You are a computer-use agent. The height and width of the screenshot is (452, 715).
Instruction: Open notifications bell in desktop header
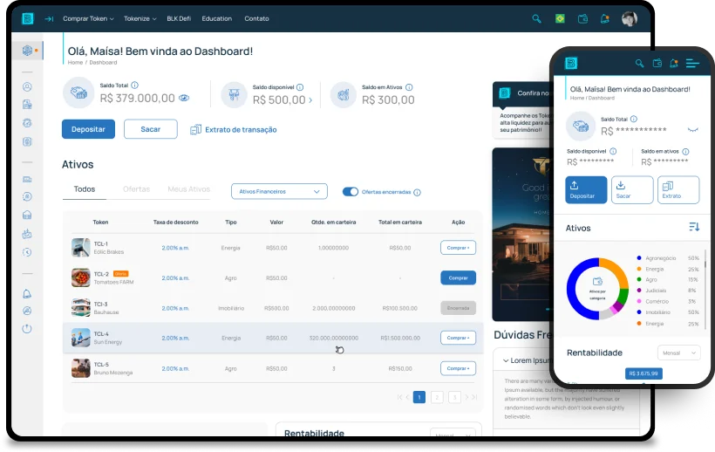point(604,18)
